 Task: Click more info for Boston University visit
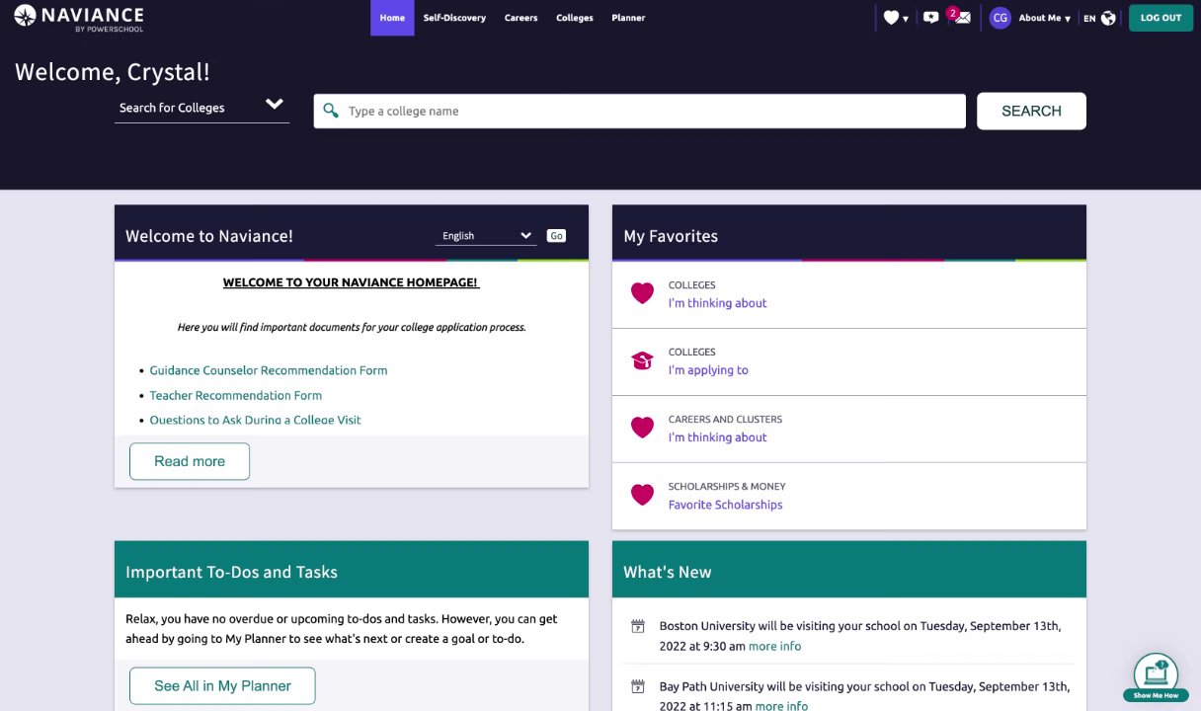click(x=774, y=646)
